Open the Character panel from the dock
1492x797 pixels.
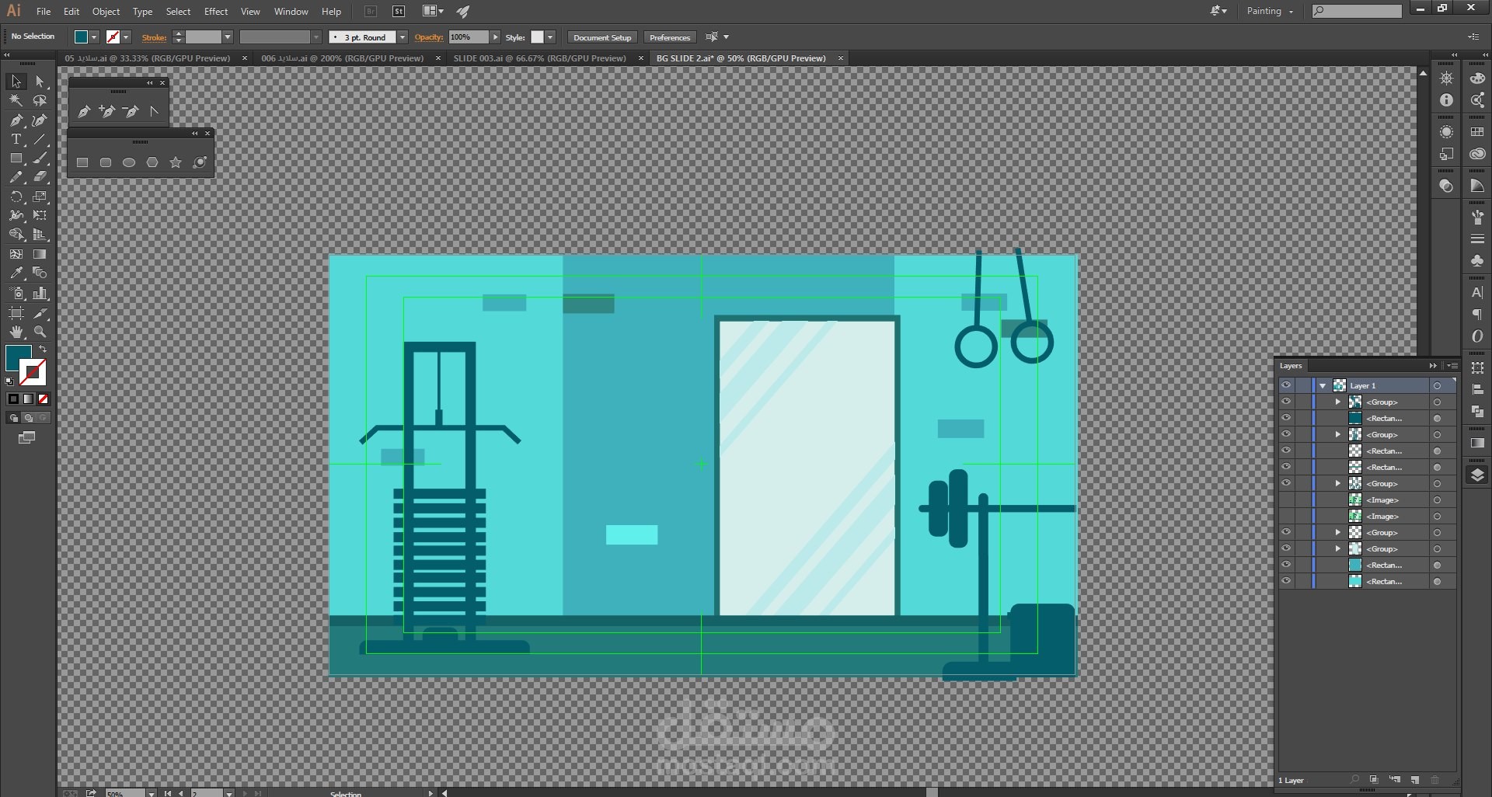point(1477,293)
